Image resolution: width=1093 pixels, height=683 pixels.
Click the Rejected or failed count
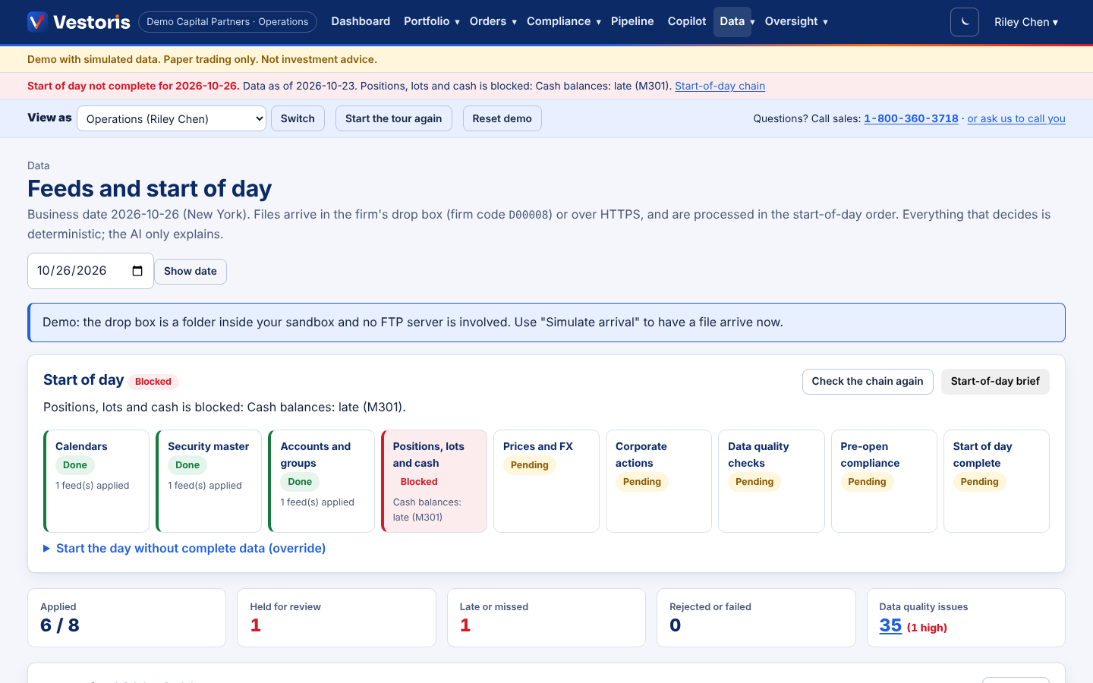tap(676, 625)
